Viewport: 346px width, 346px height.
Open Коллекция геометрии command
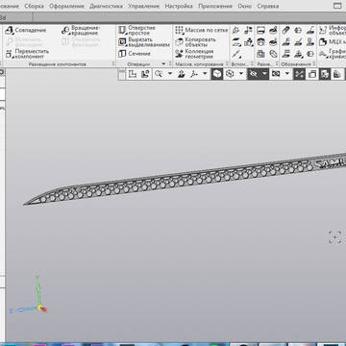(194, 54)
